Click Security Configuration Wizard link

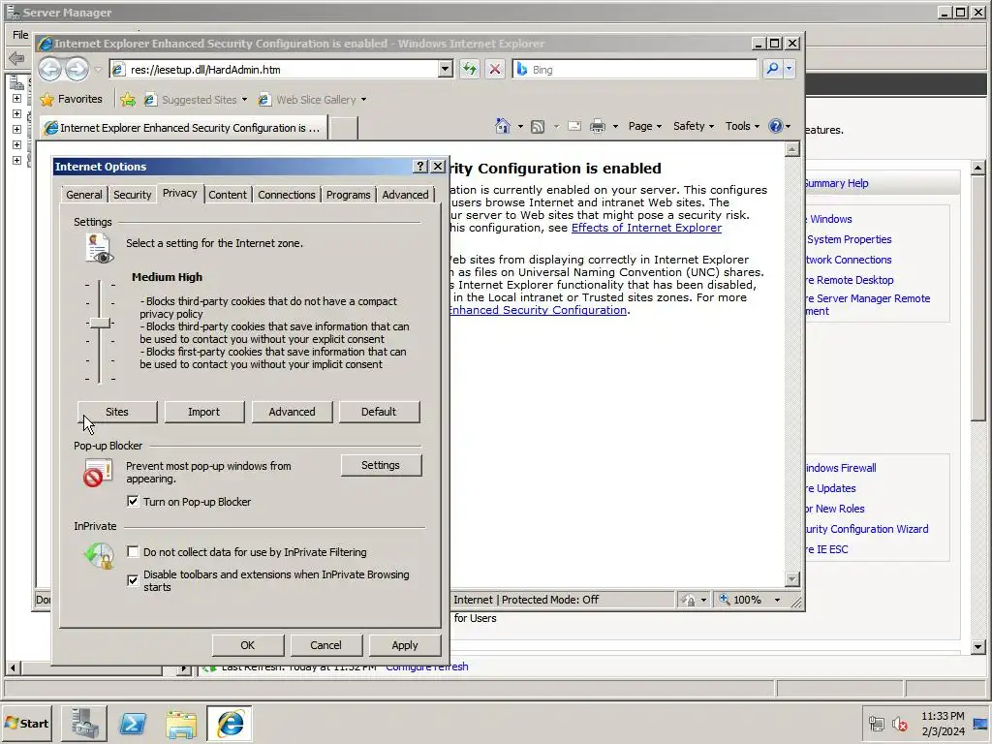tap(867, 529)
